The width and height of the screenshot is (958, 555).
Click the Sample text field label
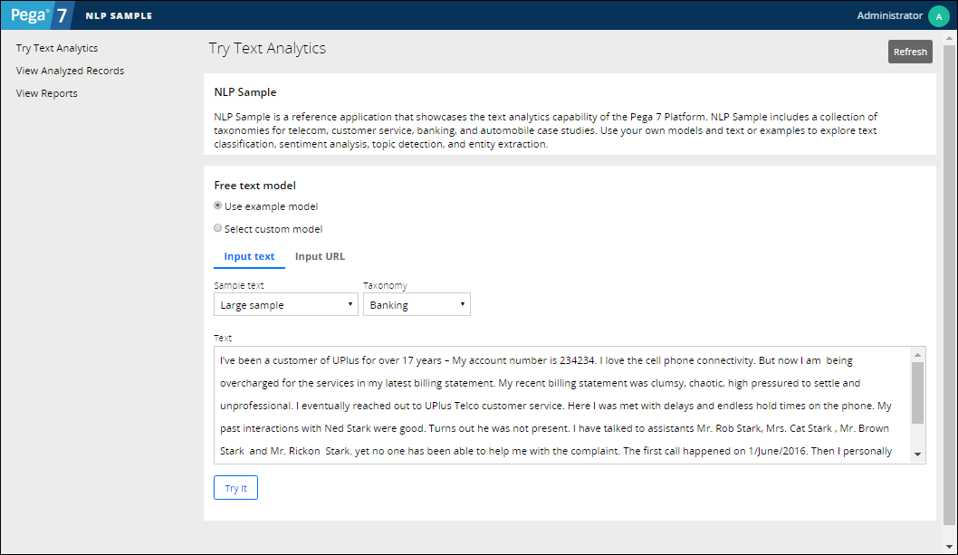(x=239, y=285)
